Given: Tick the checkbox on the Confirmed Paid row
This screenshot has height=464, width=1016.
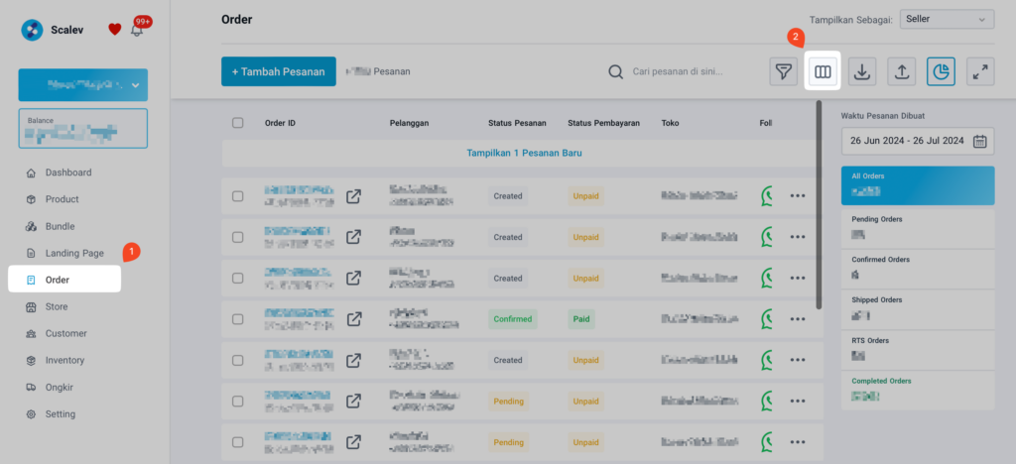Looking at the screenshot, I should click(x=238, y=319).
